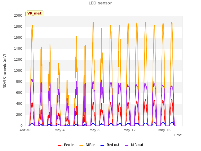Click the 1400 y-axis tick label
201x151 pixels.
(x=18, y=48)
